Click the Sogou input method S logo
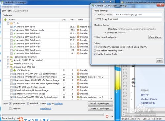This screenshot has height=121, width=165. tap(21, 119)
